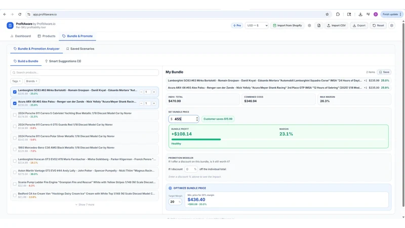Open the Tags filter dropdown
Screen dimensions: 405x228
pyautogui.click(x=16, y=81)
